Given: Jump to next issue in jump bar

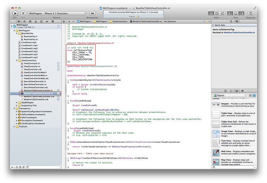Looking at the screenshot, I should tap(210, 22).
